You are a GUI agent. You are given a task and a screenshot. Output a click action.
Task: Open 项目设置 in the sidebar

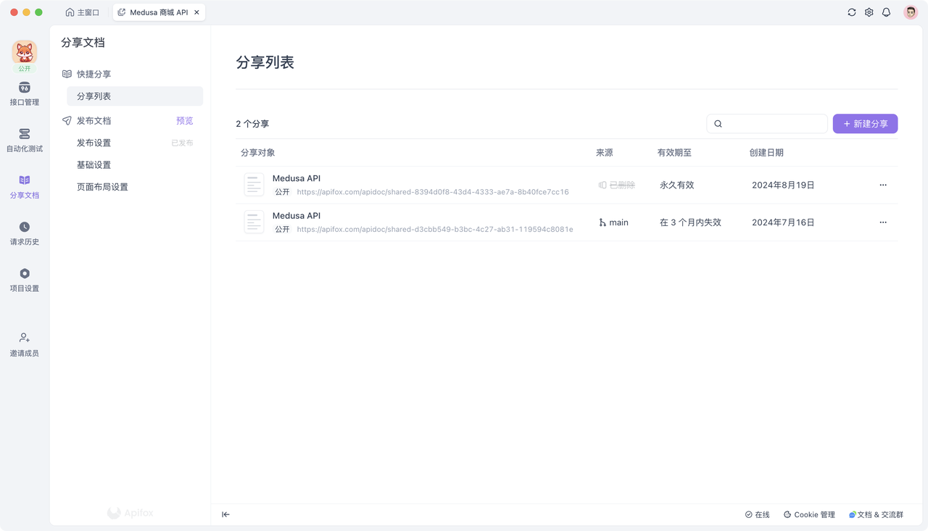[25, 280]
